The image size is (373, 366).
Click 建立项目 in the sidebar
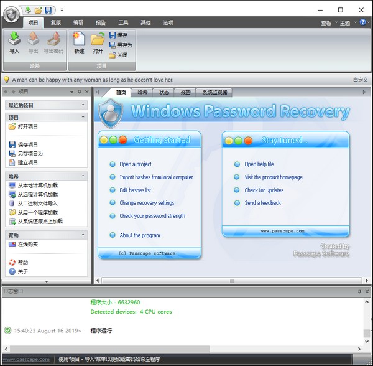[x=23, y=162]
